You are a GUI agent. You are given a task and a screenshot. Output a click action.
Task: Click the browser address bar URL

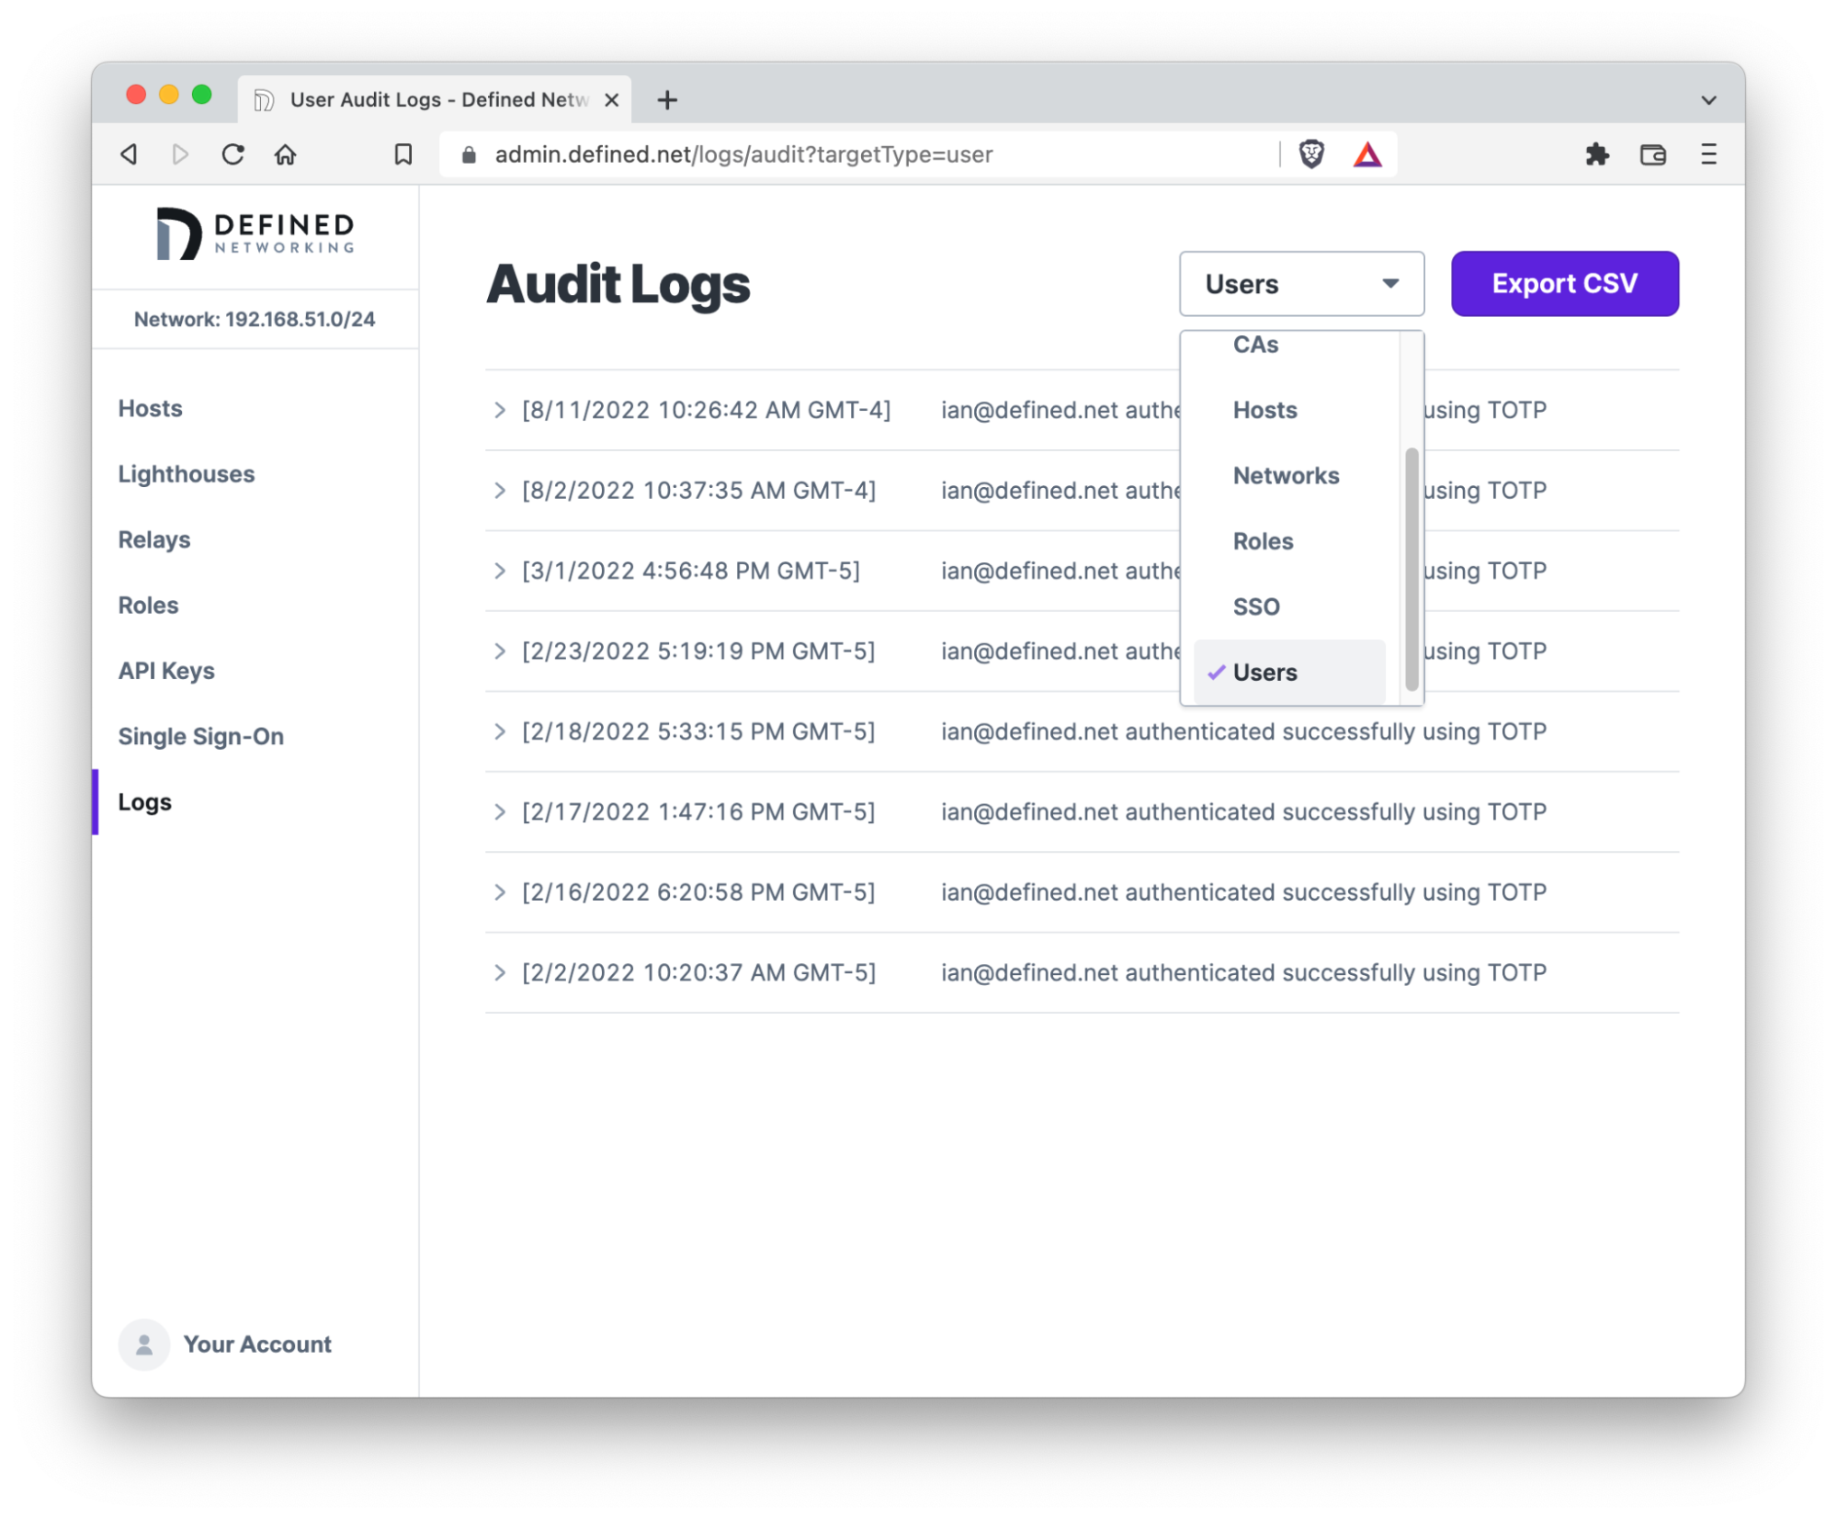[742, 153]
